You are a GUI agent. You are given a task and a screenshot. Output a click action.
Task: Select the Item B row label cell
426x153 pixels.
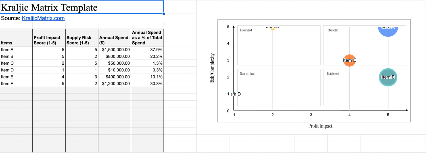tap(16, 56)
